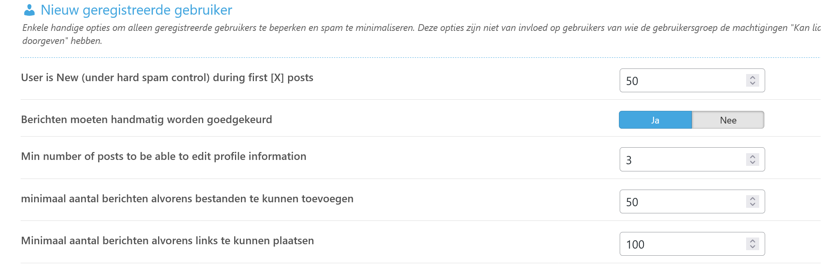Click the 'Berichten moeten handmatig worden goedgekeurd' label
The width and height of the screenshot is (821, 266).
(x=147, y=120)
